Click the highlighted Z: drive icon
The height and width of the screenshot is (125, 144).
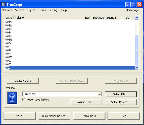pyautogui.click(x=7, y=68)
